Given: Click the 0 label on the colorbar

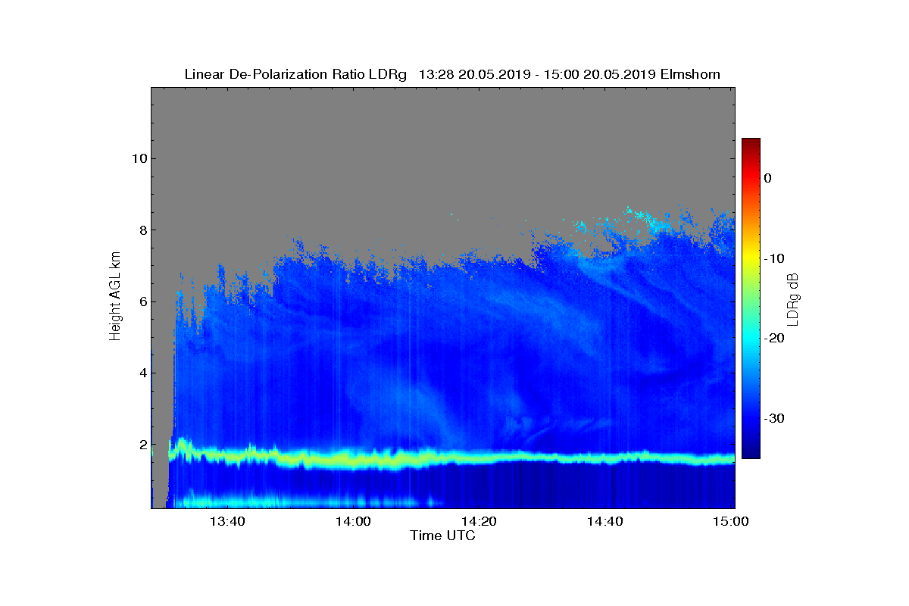Looking at the screenshot, I should coord(767,178).
